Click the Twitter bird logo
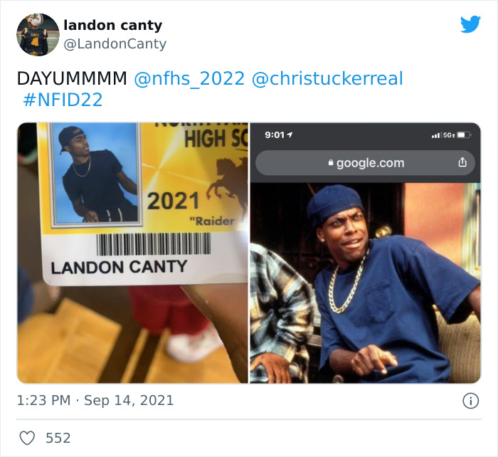Viewport: 498px width, 457px height. [x=470, y=23]
